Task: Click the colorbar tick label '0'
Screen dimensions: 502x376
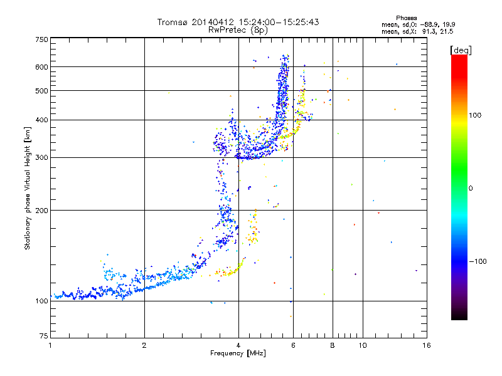Action: pos(471,189)
